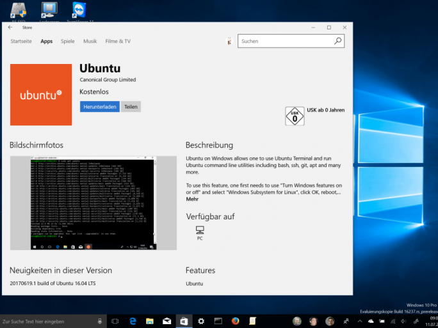Open File Explorer from taskbar
Viewport: 438px width, 328px height.
(150, 322)
